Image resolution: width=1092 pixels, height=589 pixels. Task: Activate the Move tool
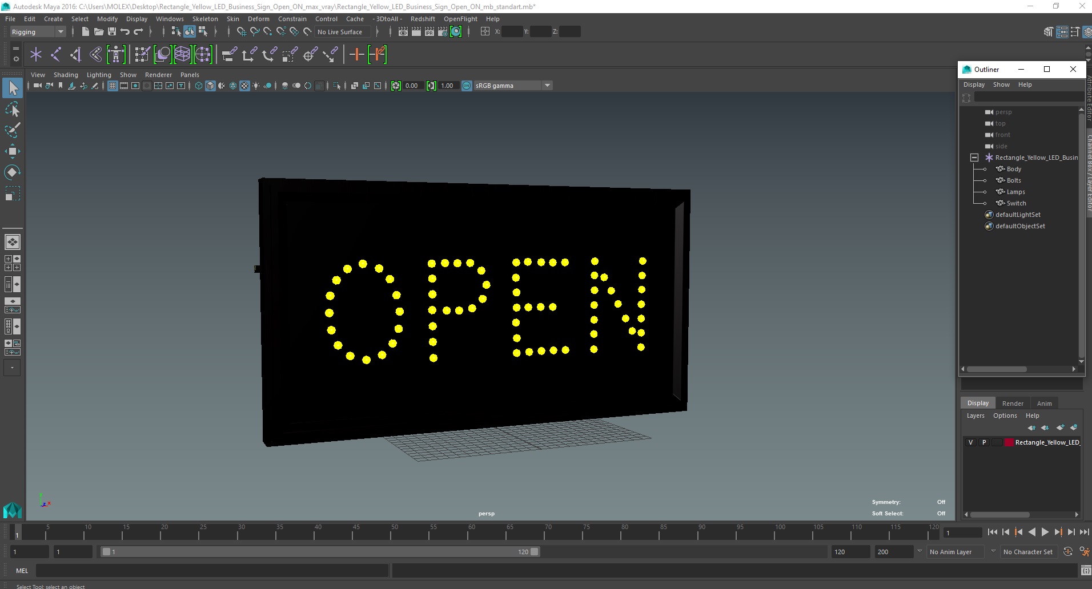click(x=13, y=151)
